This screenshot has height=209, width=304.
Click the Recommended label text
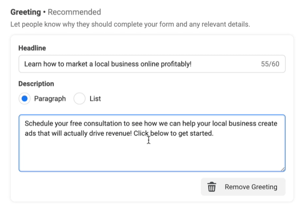click(74, 12)
